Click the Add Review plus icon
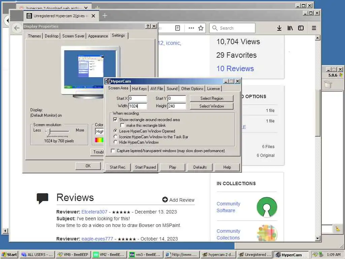 pos(165,200)
